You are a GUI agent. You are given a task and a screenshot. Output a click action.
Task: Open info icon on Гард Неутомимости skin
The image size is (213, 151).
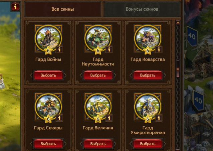[109, 49]
